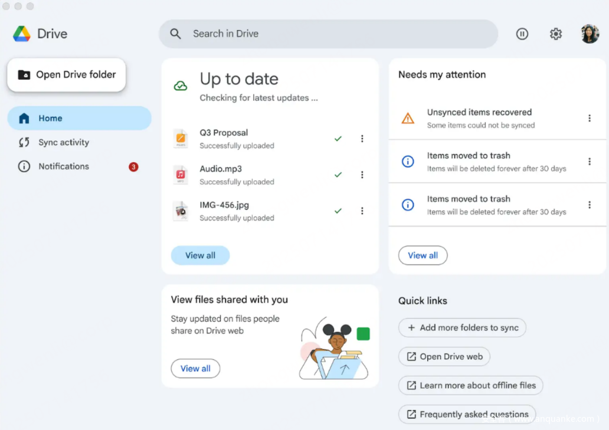
Task: Click the IMG-456.jpg image thumbnail icon
Action: (x=181, y=211)
